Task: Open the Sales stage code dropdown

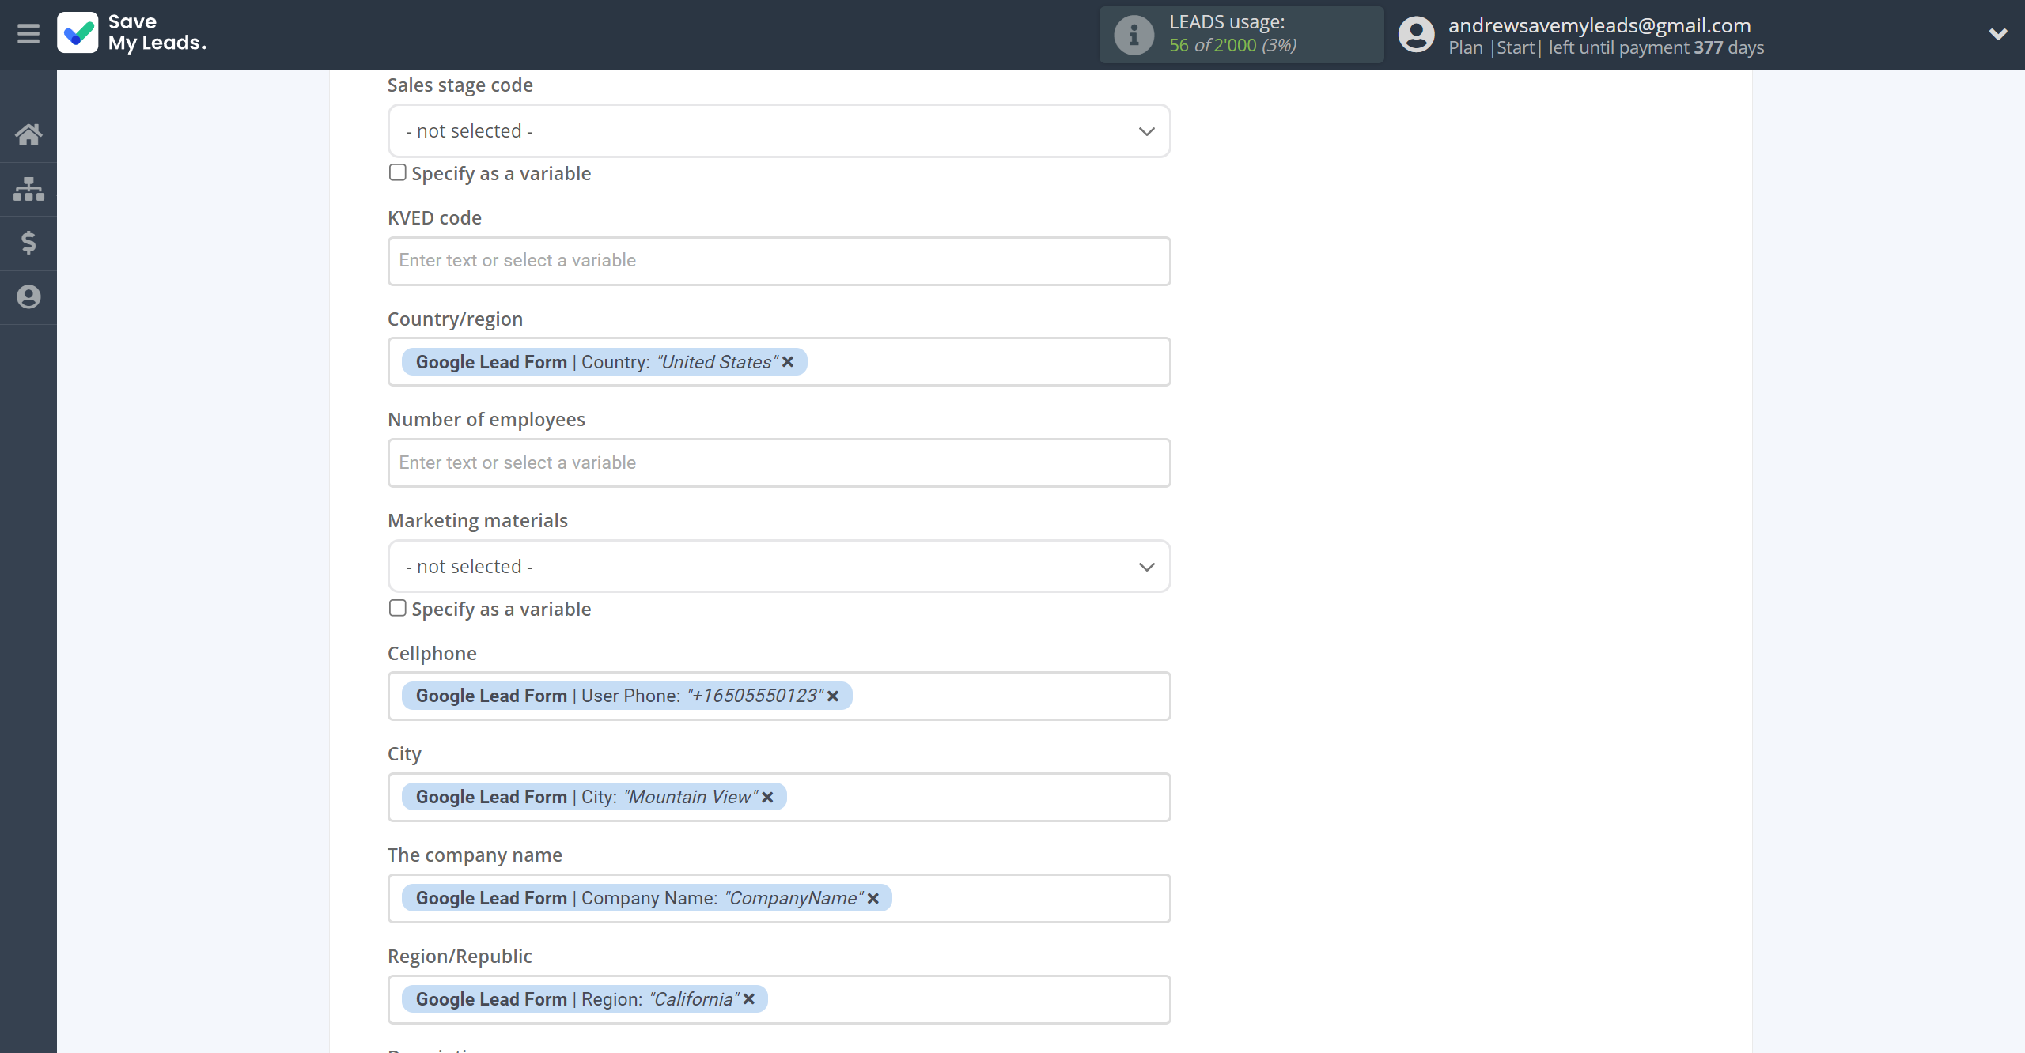Action: point(779,131)
